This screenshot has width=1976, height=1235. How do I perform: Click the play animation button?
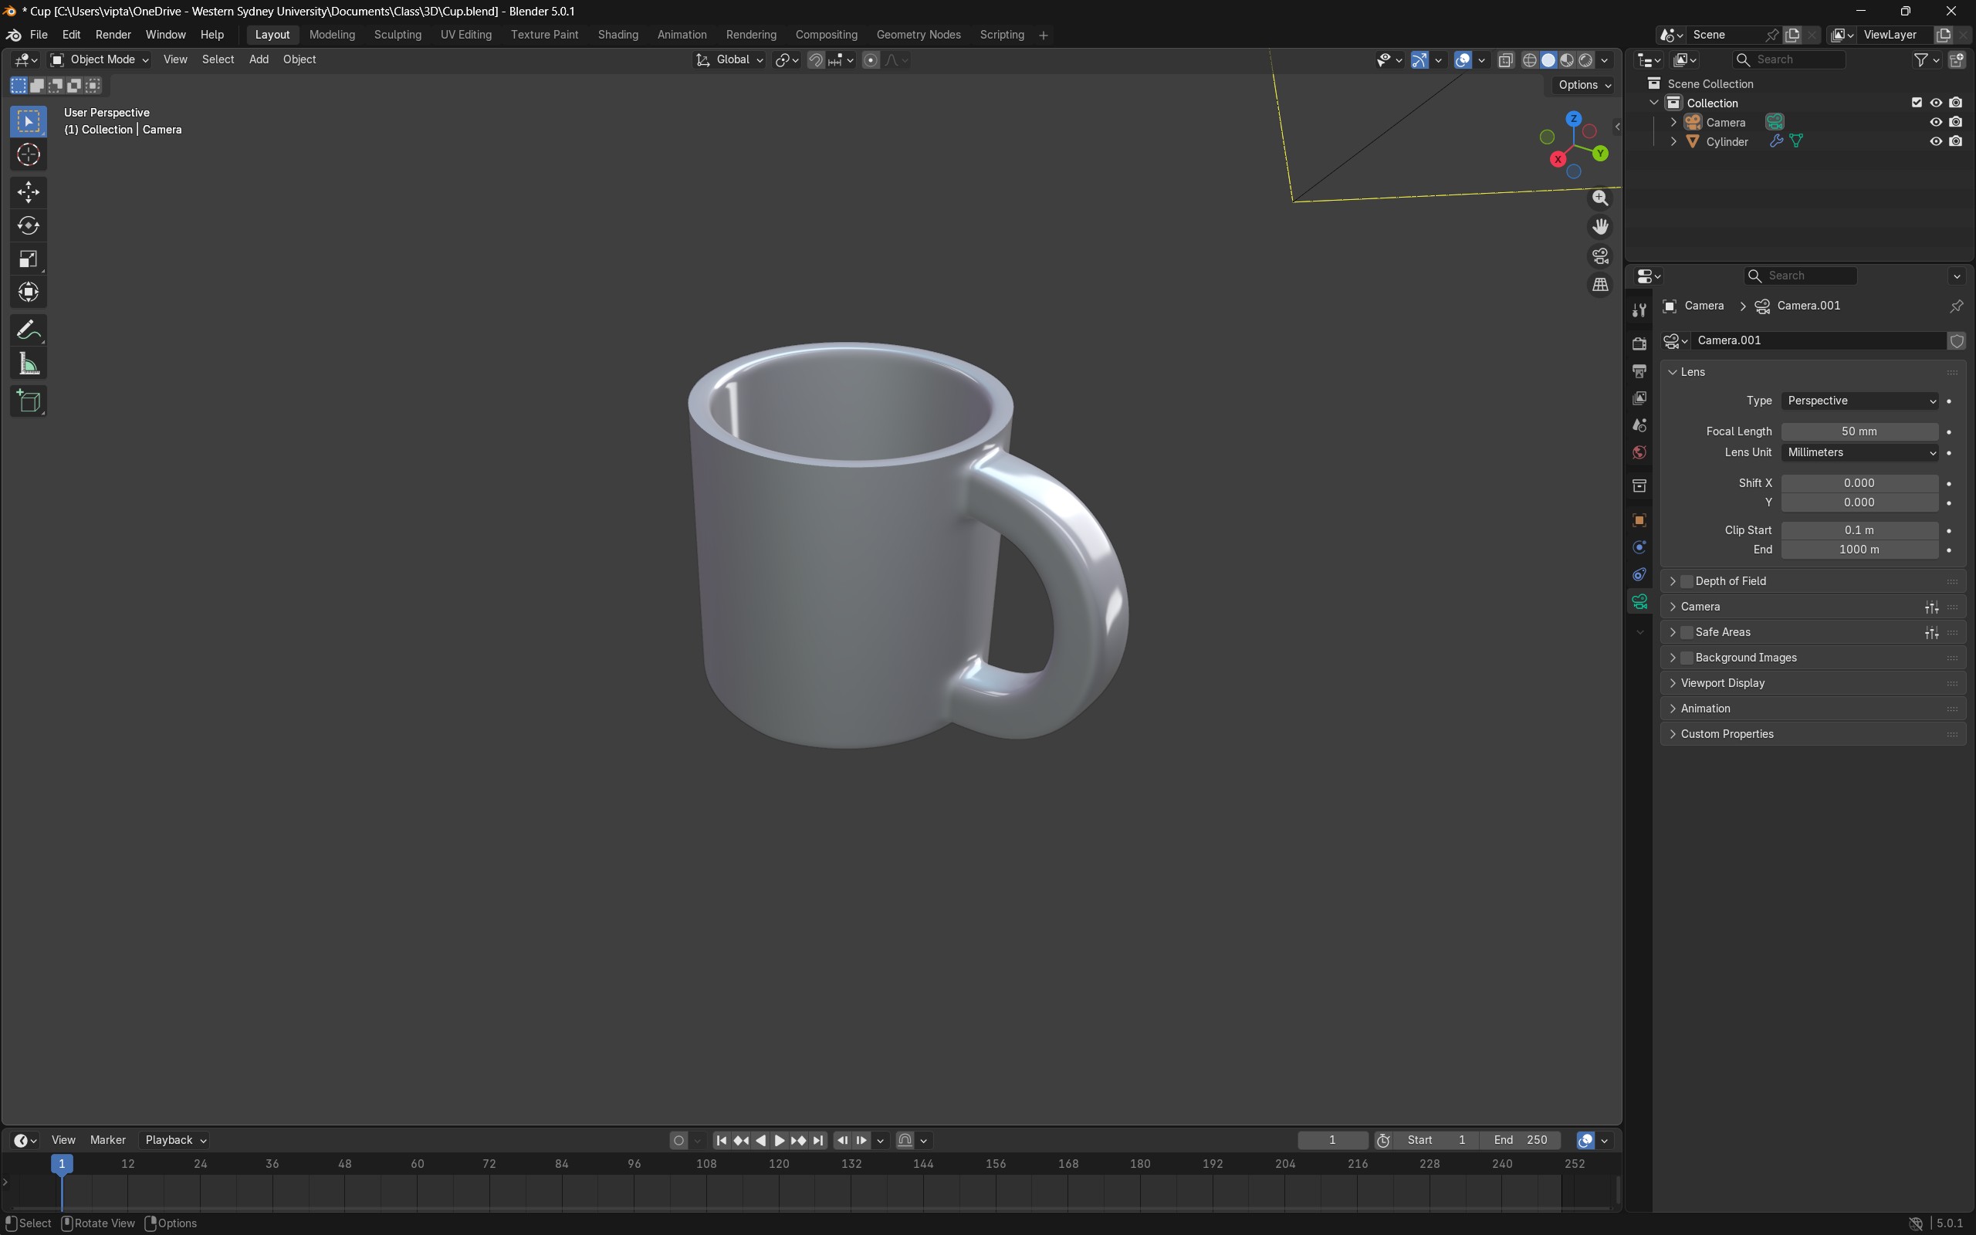click(779, 1140)
